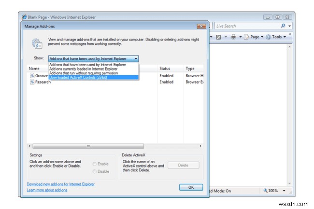Close the Manage Add-ons dialog

[201, 26]
